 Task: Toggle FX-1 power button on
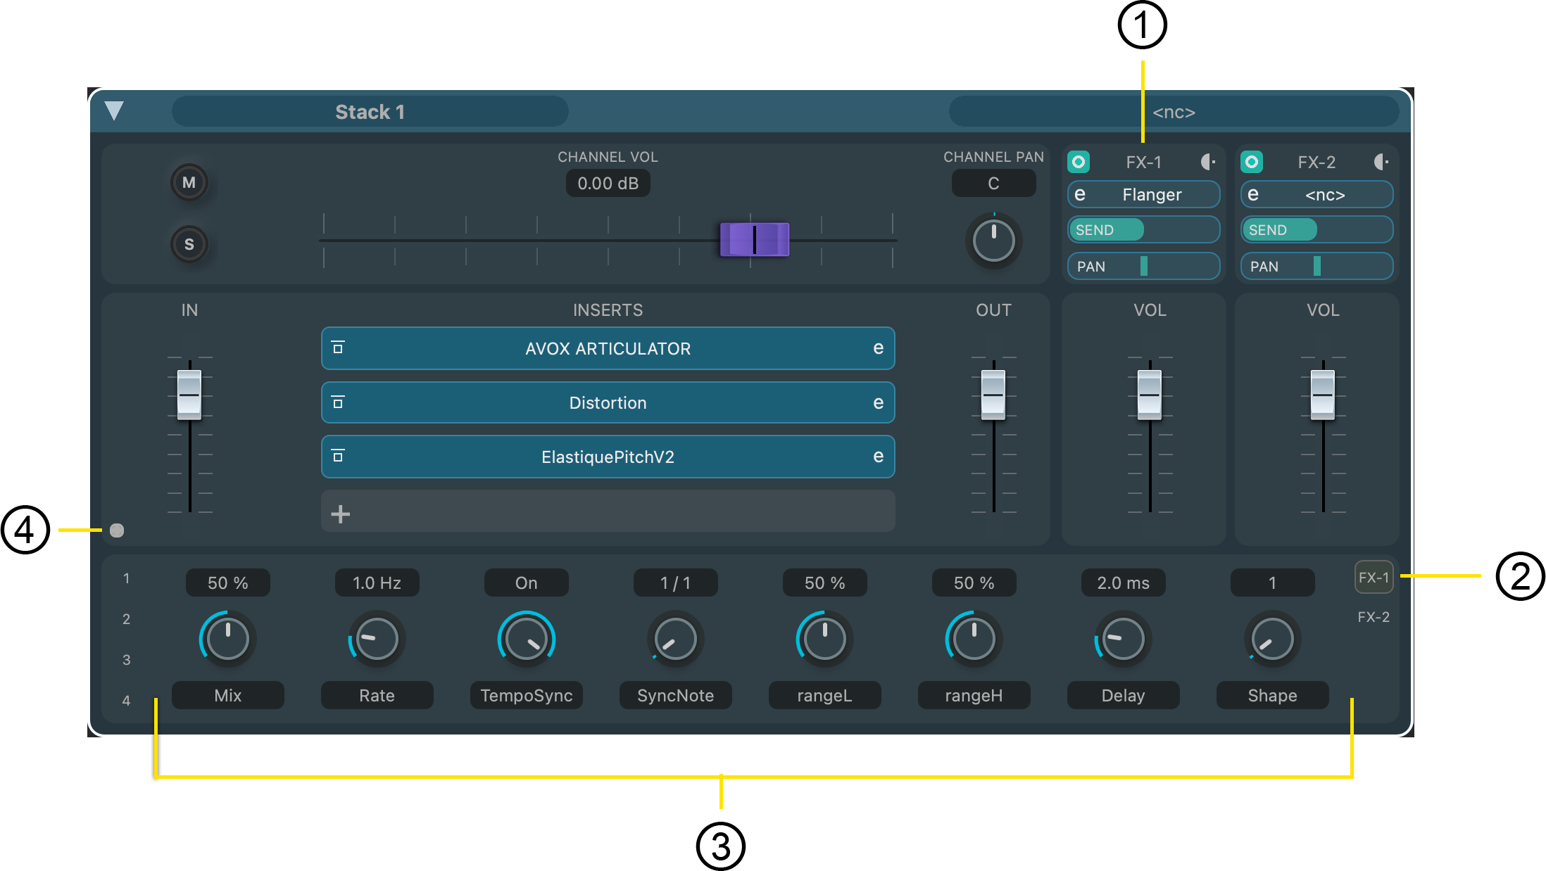1078,162
